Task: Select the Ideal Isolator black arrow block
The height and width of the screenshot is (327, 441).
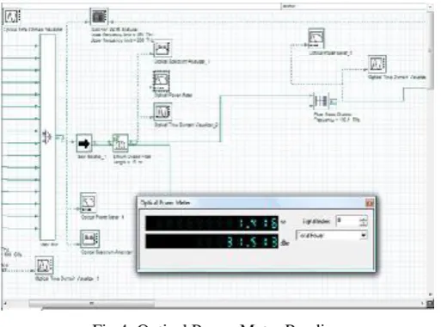Action: tap(84, 143)
